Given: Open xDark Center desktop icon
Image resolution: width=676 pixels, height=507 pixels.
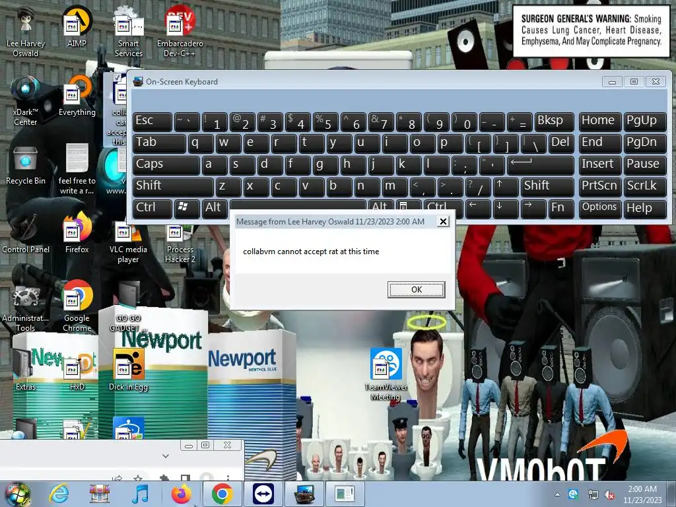Looking at the screenshot, I should pyautogui.click(x=26, y=100).
